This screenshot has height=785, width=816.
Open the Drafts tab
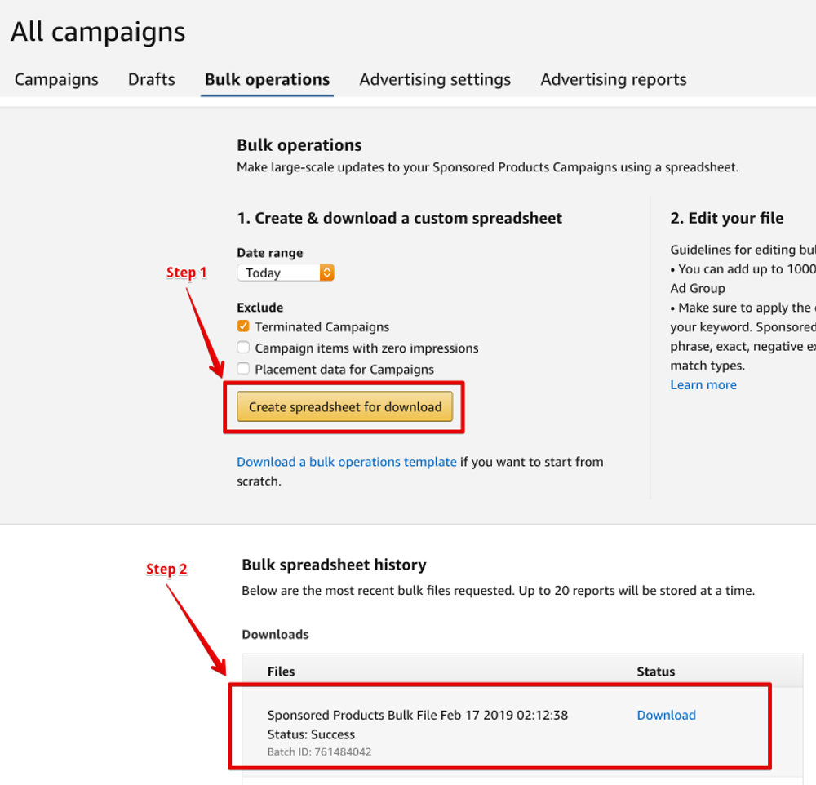[151, 80]
